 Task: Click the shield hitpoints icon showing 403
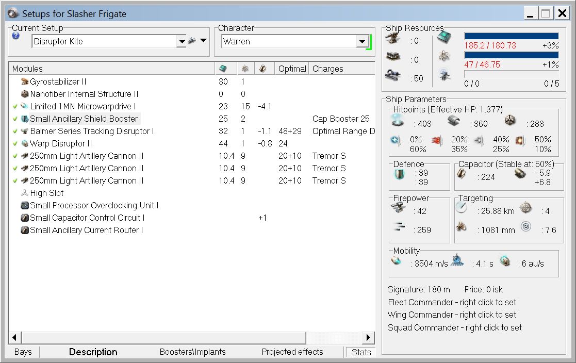398,121
